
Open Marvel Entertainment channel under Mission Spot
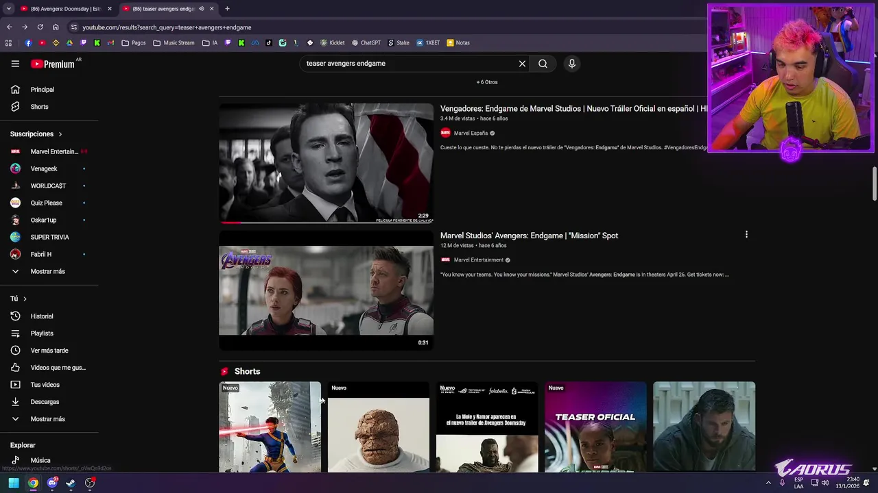479,260
